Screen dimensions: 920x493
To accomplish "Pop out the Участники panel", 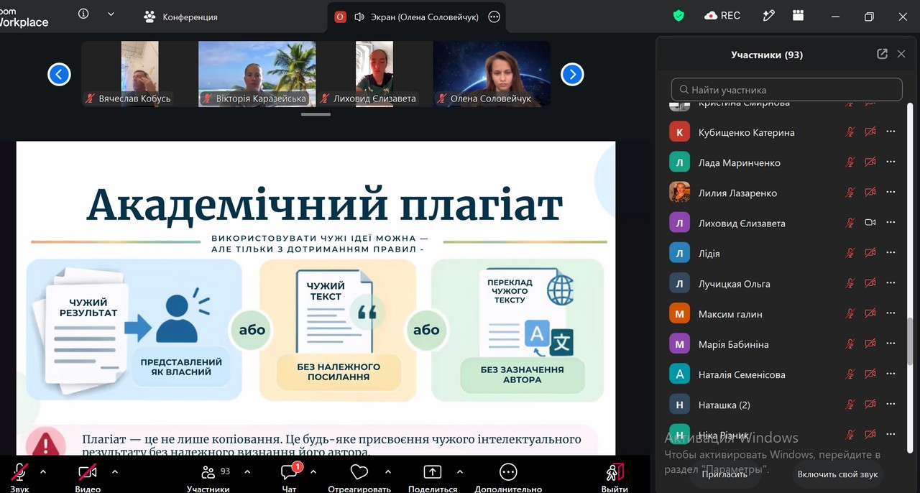I will [x=882, y=54].
